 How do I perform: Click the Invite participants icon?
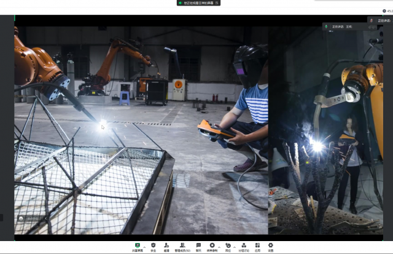click(166, 245)
